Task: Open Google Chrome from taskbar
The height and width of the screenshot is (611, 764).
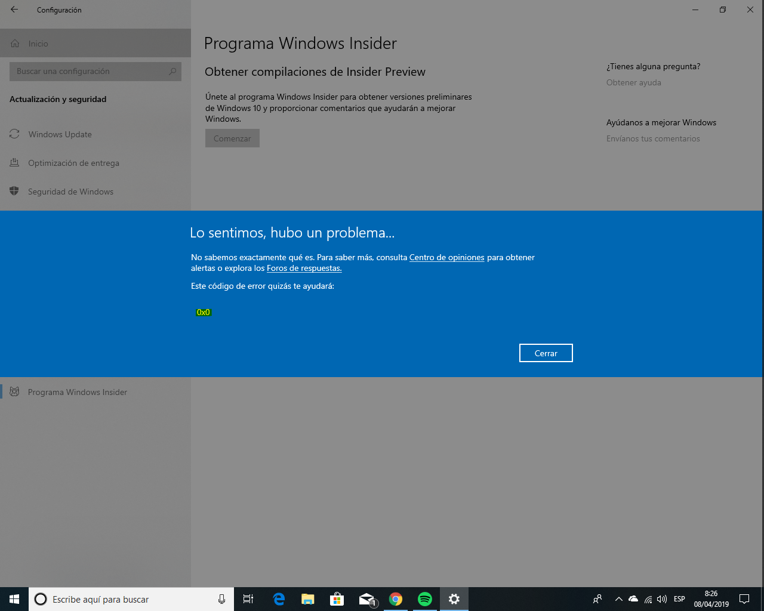Action: tap(396, 599)
